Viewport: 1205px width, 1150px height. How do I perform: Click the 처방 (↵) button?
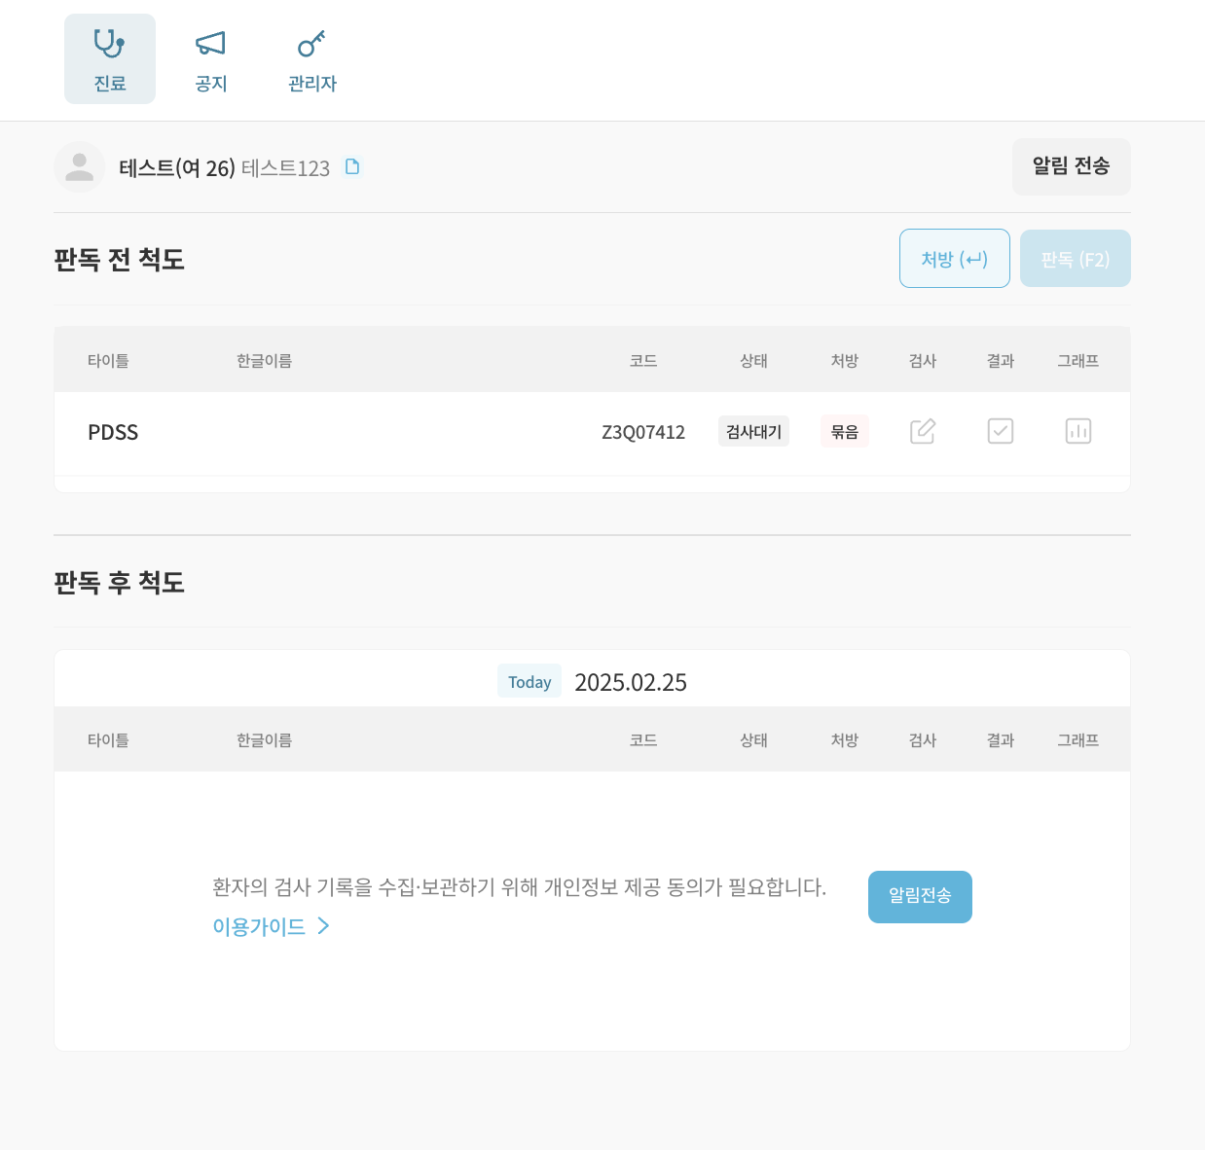[x=955, y=259]
